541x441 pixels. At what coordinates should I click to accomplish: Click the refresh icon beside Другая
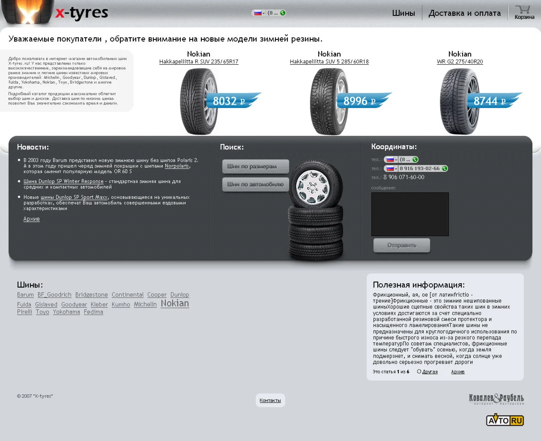click(x=419, y=372)
